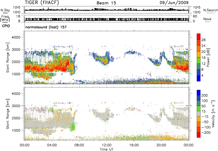This screenshot has width=218, height=151.
Task: Click the "N.Search" legend label
Action: coord(211,10)
